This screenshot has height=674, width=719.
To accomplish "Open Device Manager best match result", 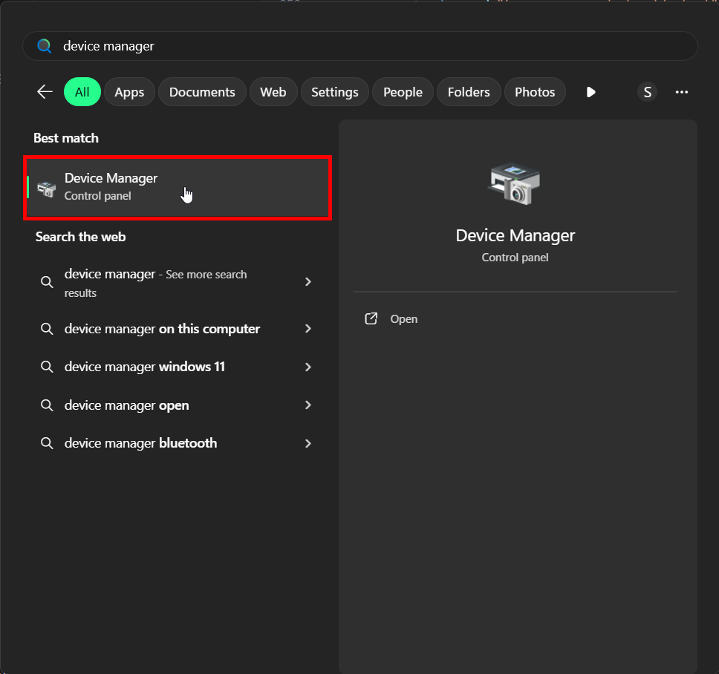I will (178, 187).
